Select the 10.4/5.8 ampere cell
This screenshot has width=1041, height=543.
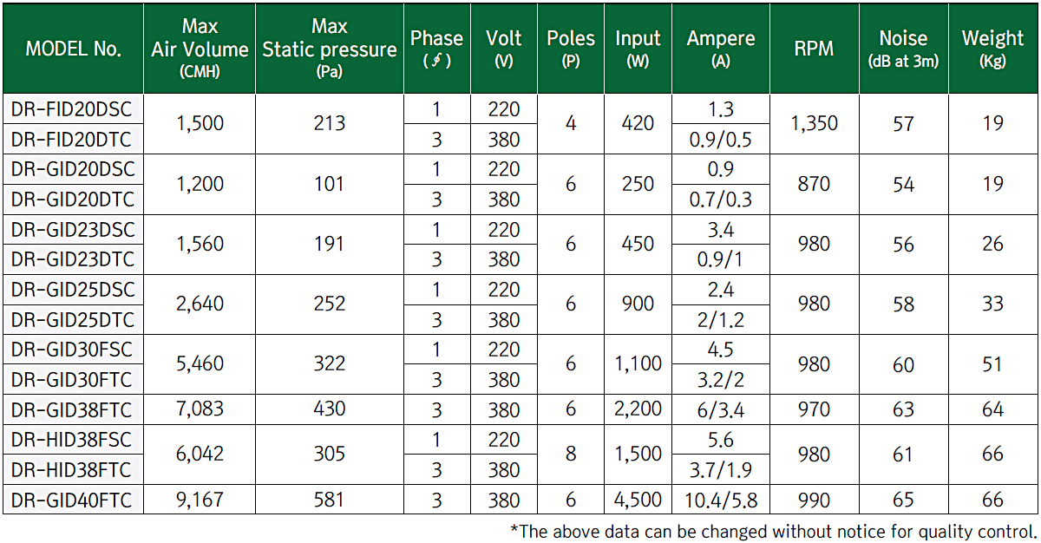pos(721,500)
